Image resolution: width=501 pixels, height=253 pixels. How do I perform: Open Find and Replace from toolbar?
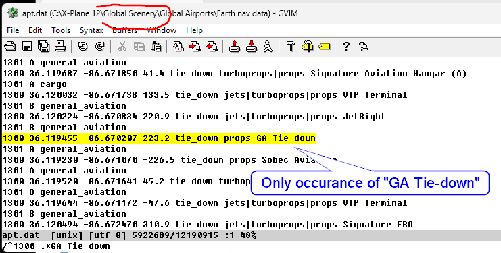178,47
